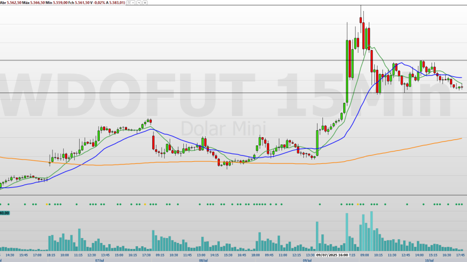
Task: Select the opening price value 5.562,50
Action: [x=14, y=3]
